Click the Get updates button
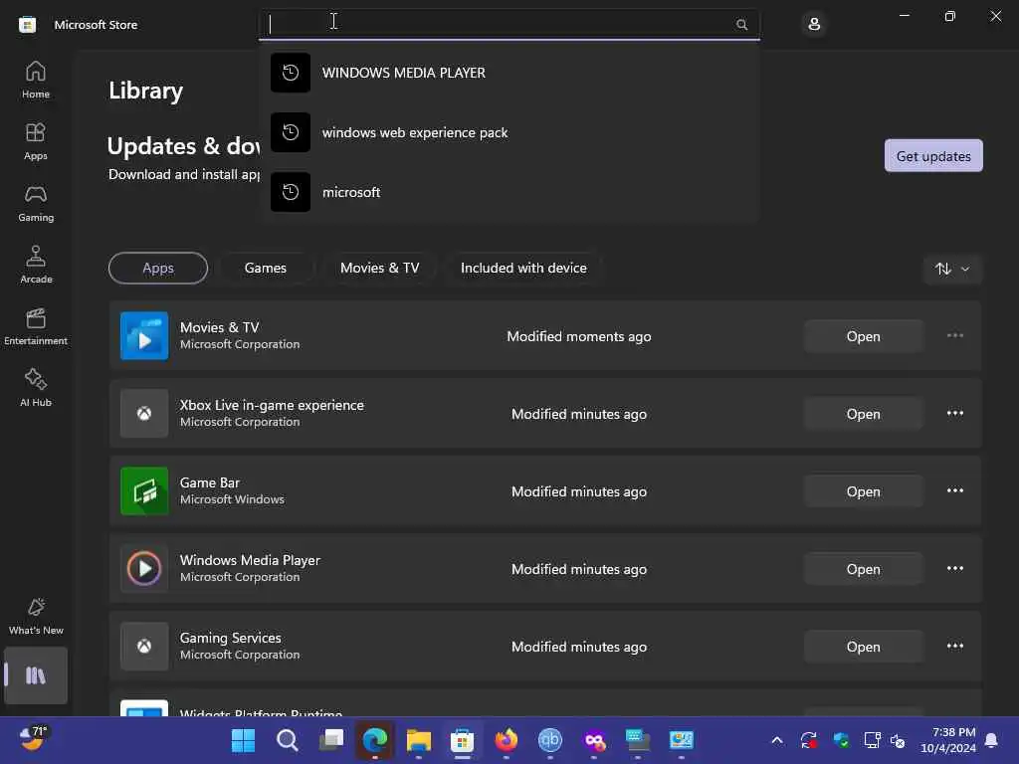The width and height of the screenshot is (1019, 764). click(x=933, y=156)
